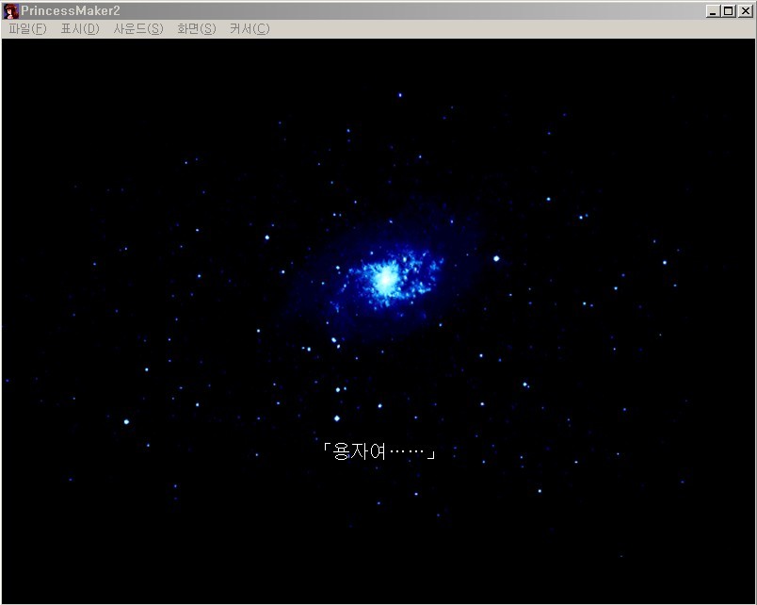Click the PrincessMaker2 title bar icon
This screenshot has width=757, height=605.
[x=11, y=10]
